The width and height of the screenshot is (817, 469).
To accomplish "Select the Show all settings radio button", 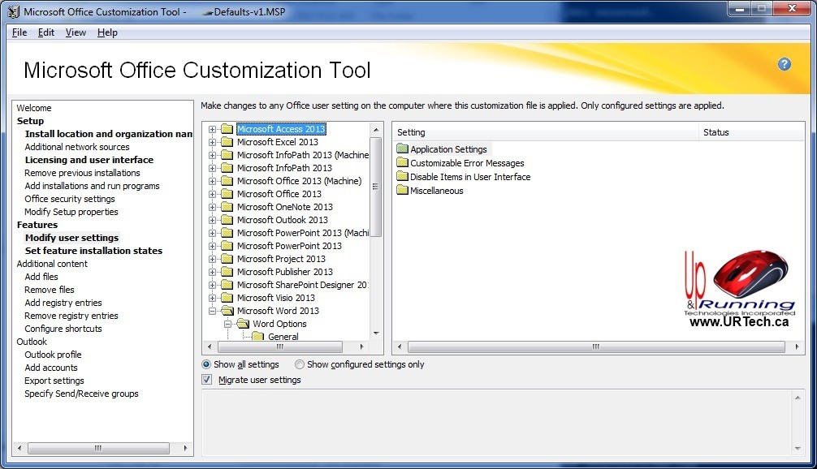I will tap(207, 364).
